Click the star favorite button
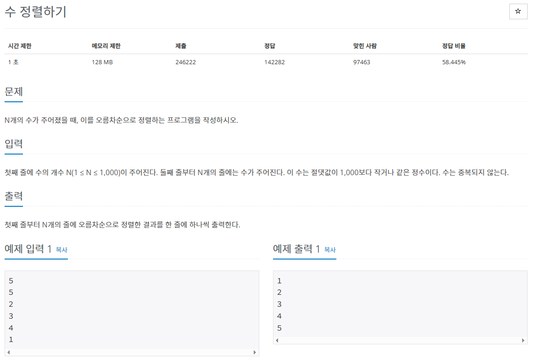Viewport: 535px width, 359px height. pos(518,11)
